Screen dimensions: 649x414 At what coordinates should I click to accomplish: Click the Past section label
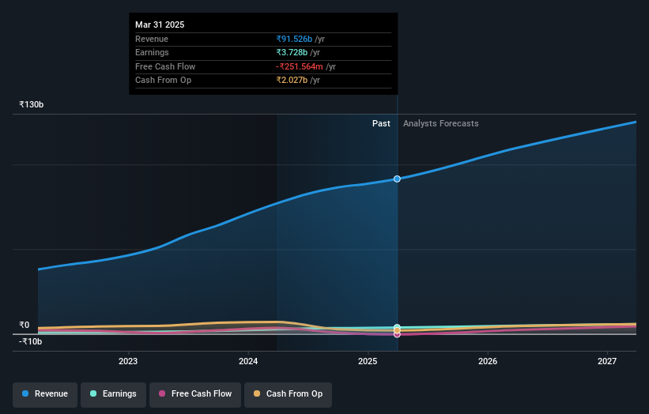click(x=381, y=124)
